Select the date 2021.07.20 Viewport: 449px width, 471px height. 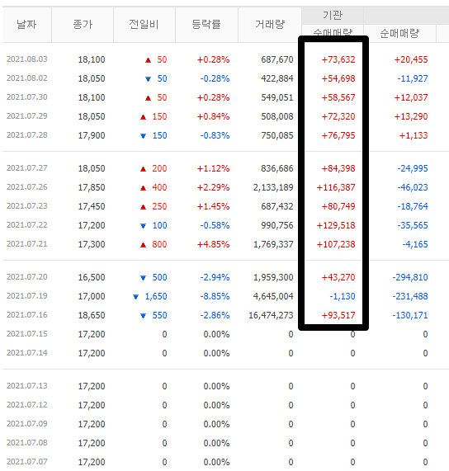click(27, 276)
